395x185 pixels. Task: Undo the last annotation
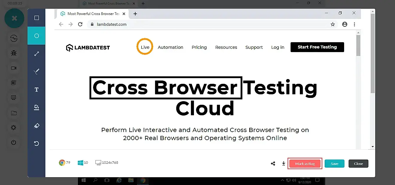[37, 144]
